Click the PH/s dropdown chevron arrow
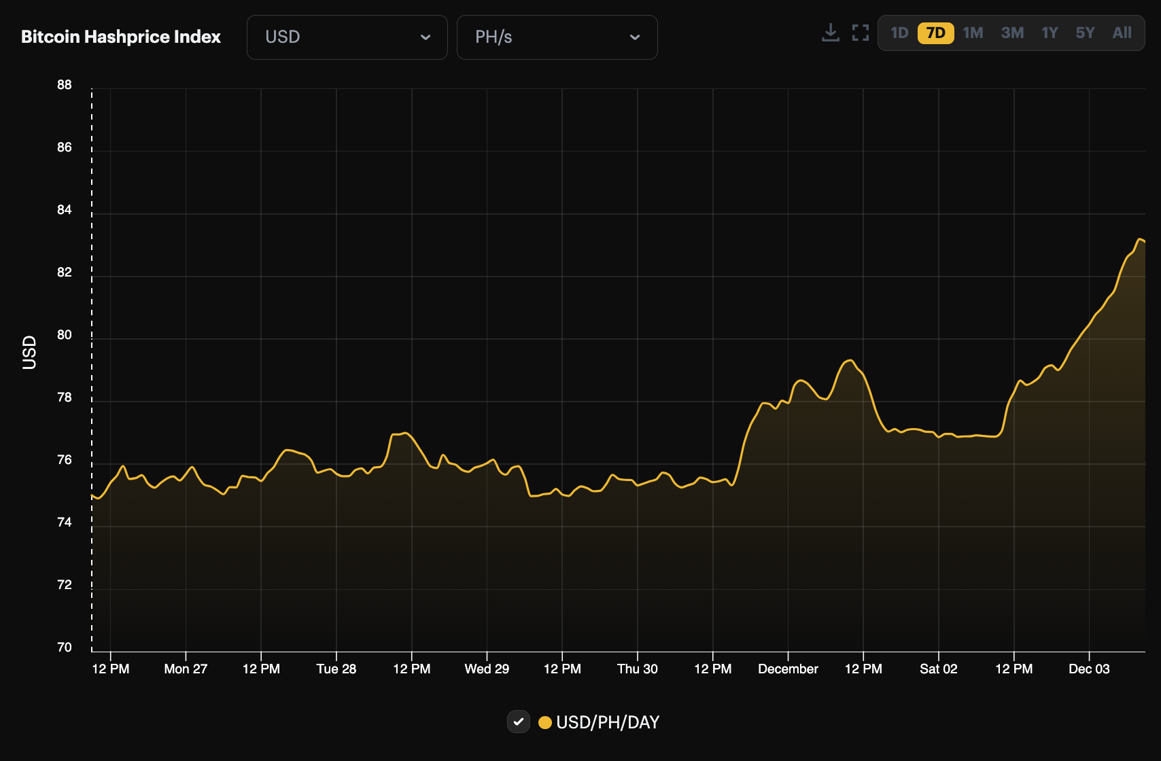 635,37
